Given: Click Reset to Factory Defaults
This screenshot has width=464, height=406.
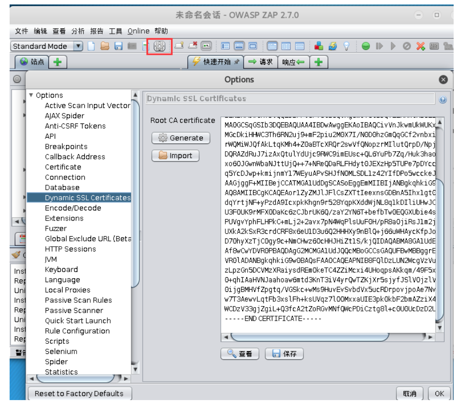Looking at the screenshot, I should point(80,394).
